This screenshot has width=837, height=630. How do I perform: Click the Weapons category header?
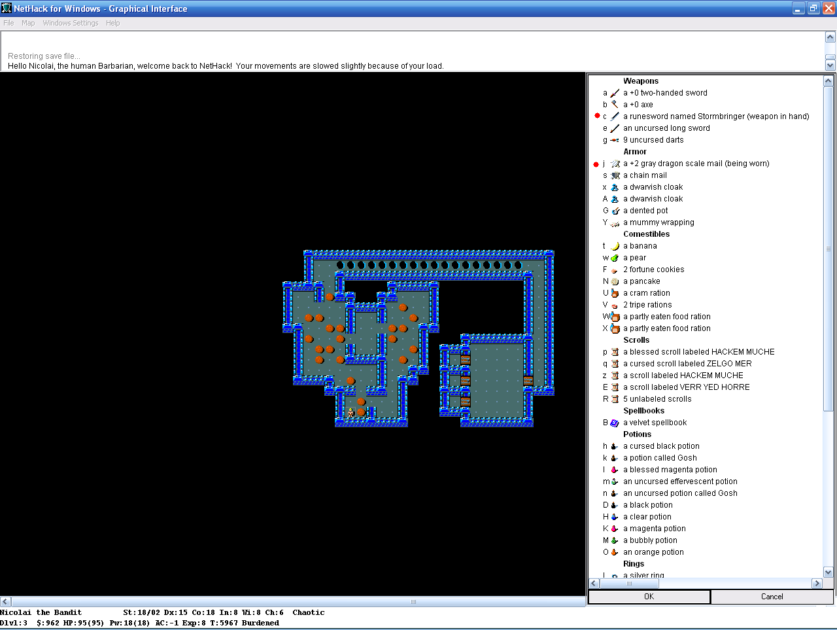tap(641, 81)
